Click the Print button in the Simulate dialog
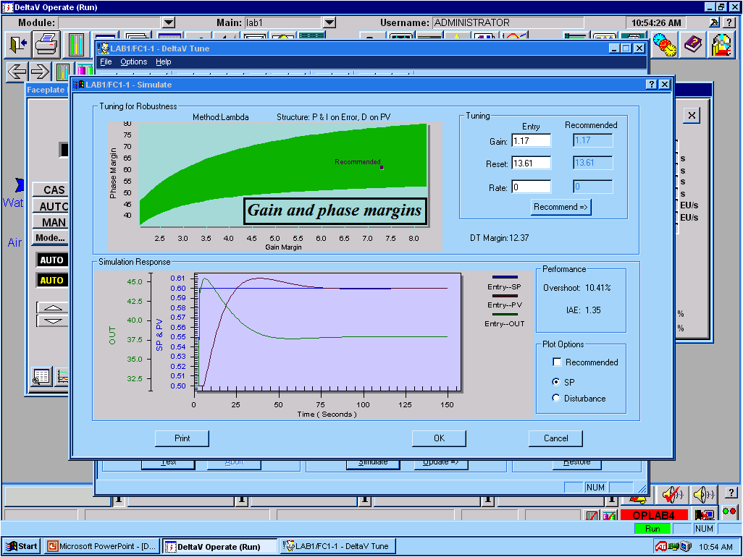 pos(182,438)
